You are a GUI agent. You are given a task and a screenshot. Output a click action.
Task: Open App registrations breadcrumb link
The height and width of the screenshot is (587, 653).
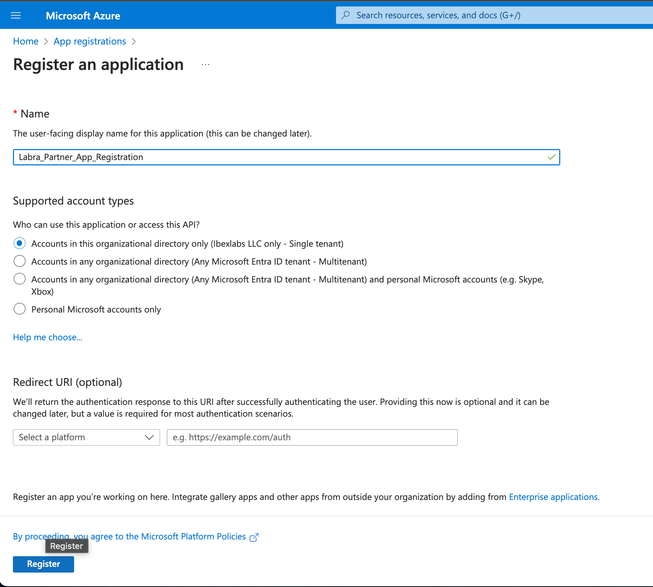pos(90,41)
